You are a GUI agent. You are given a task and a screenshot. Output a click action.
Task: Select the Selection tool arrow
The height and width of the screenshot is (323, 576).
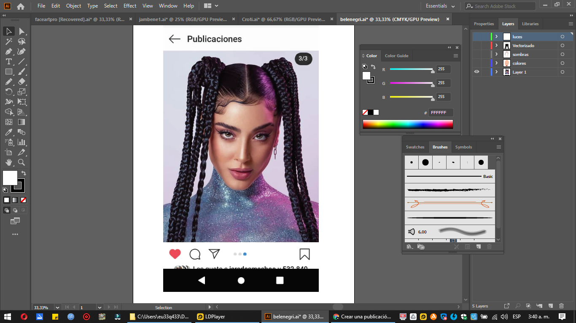pyautogui.click(x=8, y=32)
